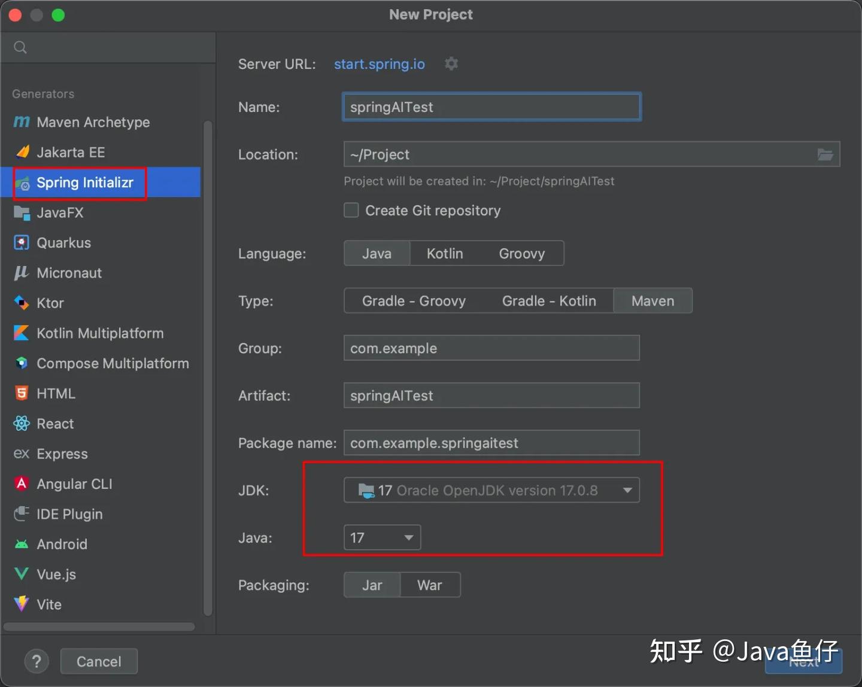Select React generator
Viewport: 862px width, 687px height.
(x=101, y=424)
